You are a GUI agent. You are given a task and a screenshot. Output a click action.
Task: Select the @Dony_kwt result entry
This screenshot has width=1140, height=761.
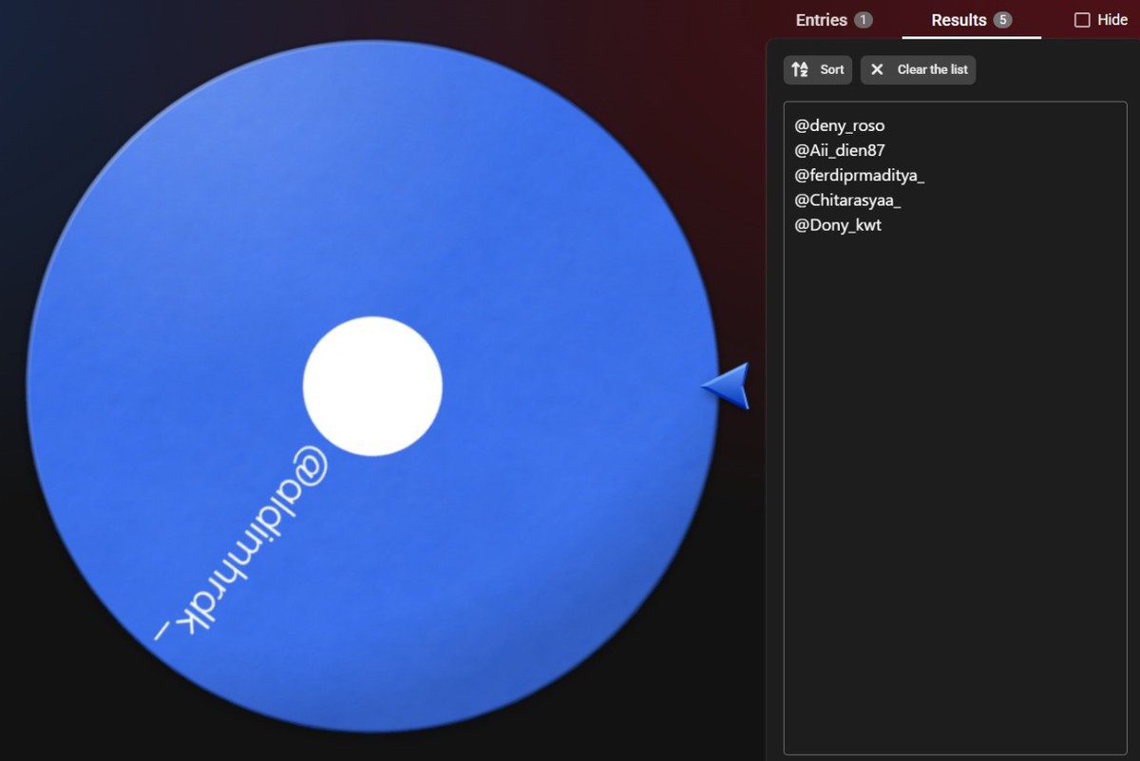click(x=838, y=226)
